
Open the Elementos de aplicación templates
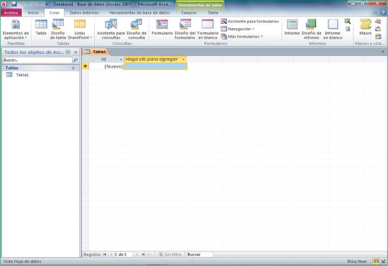pos(16,30)
